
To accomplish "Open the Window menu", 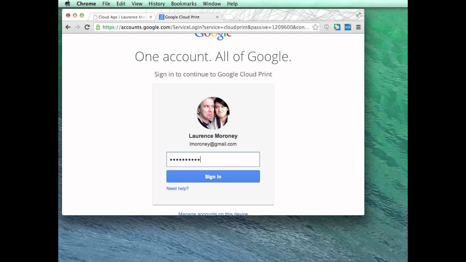I will pyautogui.click(x=212, y=4).
